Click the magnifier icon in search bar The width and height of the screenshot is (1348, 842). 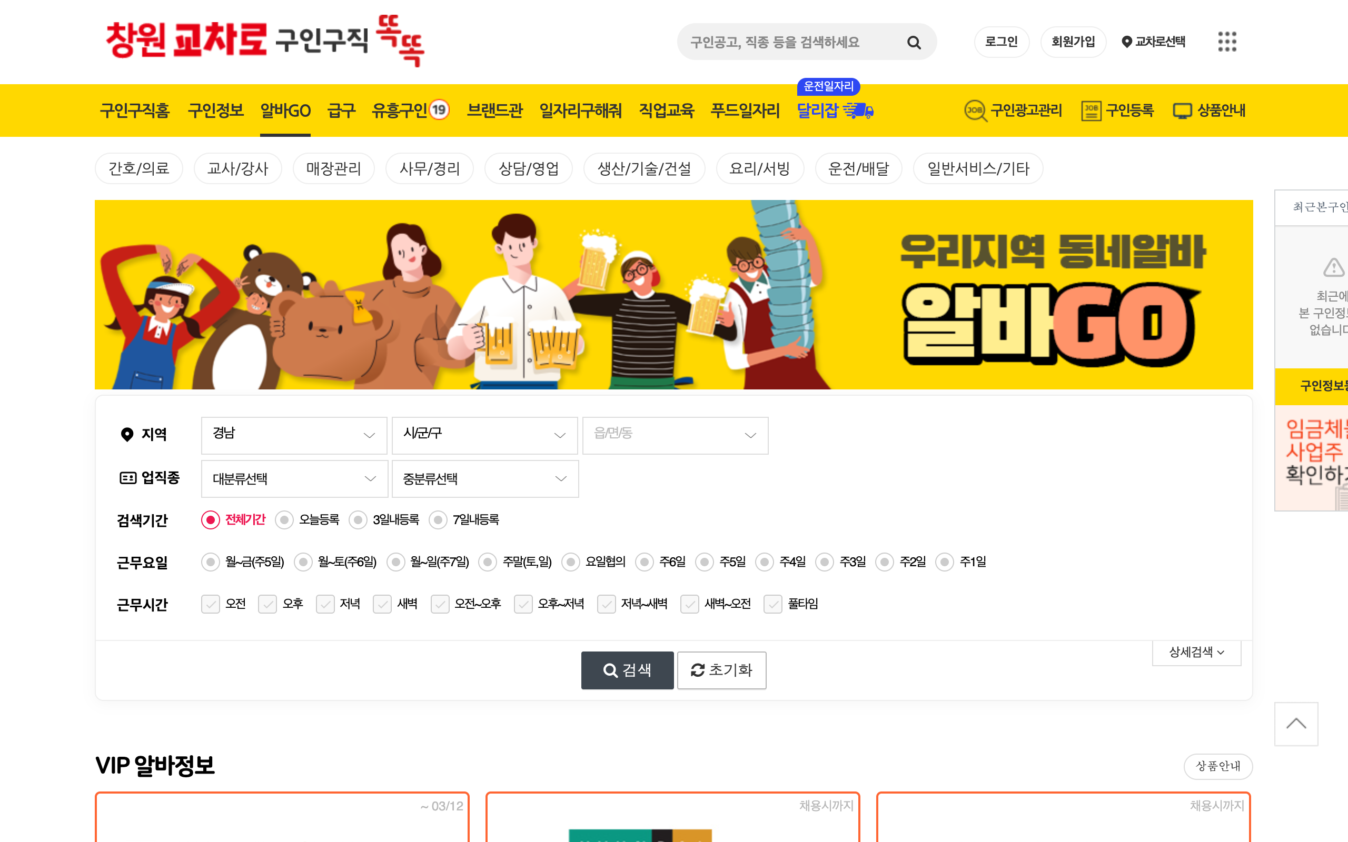(x=914, y=42)
